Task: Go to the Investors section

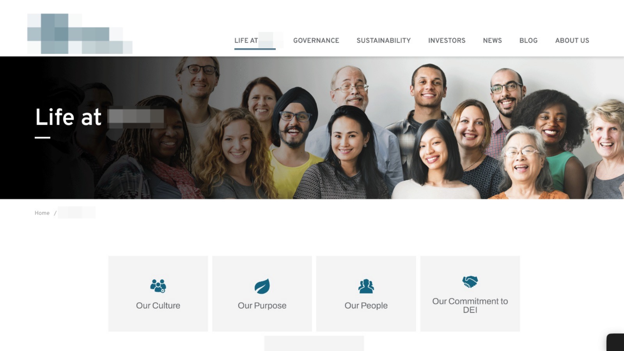Action: tap(447, 40)
